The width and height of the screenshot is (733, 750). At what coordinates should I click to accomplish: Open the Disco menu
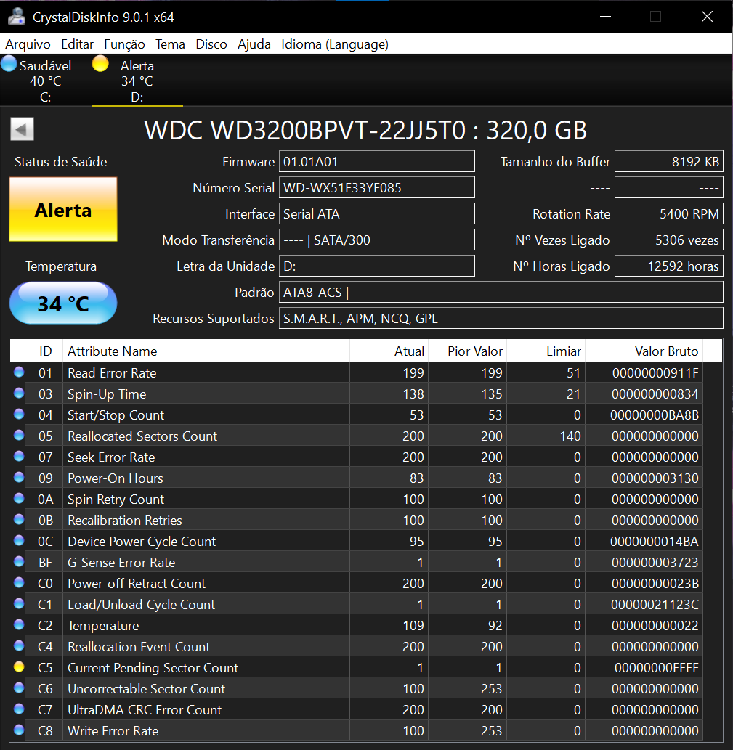pyautogui.click(x=211, y=44)
